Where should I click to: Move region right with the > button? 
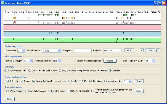point(158,50)
